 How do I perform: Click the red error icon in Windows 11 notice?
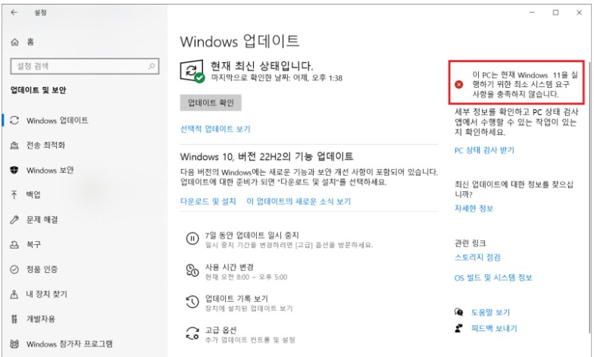(459, 84)
